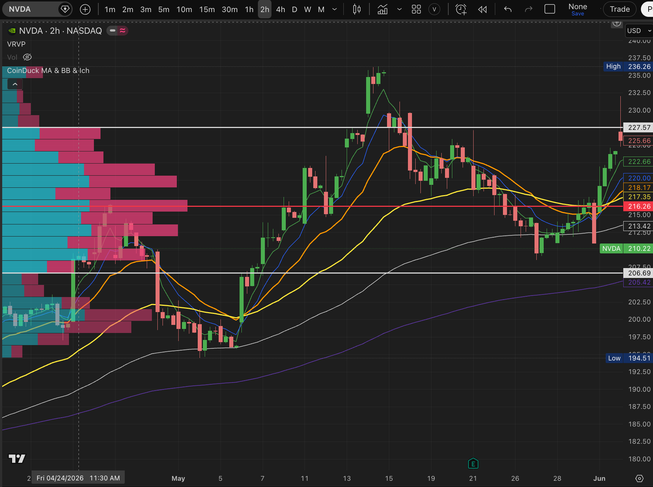Click the NVIDIA logo in the chart legend
653x487 pixels.
click(x=12, y=31)
